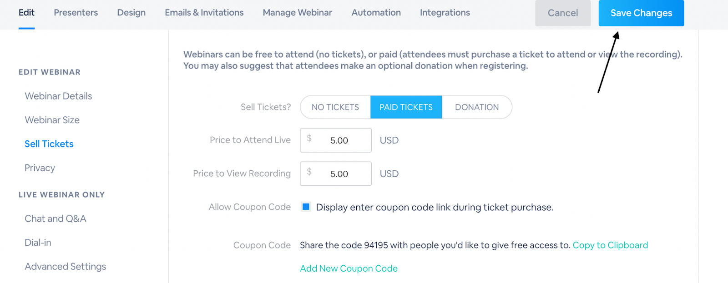Focus the Price to View Recording field
This screenshot has height=283, width=728.
click(x=339, y=174)
